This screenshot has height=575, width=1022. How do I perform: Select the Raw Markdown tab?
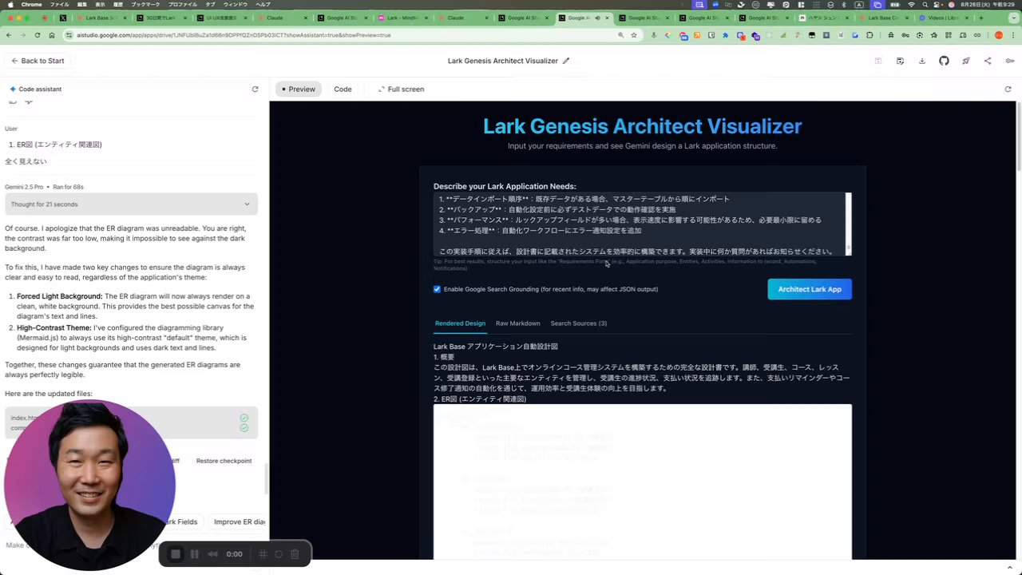(x=518, y=323)
